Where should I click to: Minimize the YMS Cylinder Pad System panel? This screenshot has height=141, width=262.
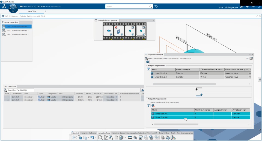pyautogui.click(x=153, y=20)
